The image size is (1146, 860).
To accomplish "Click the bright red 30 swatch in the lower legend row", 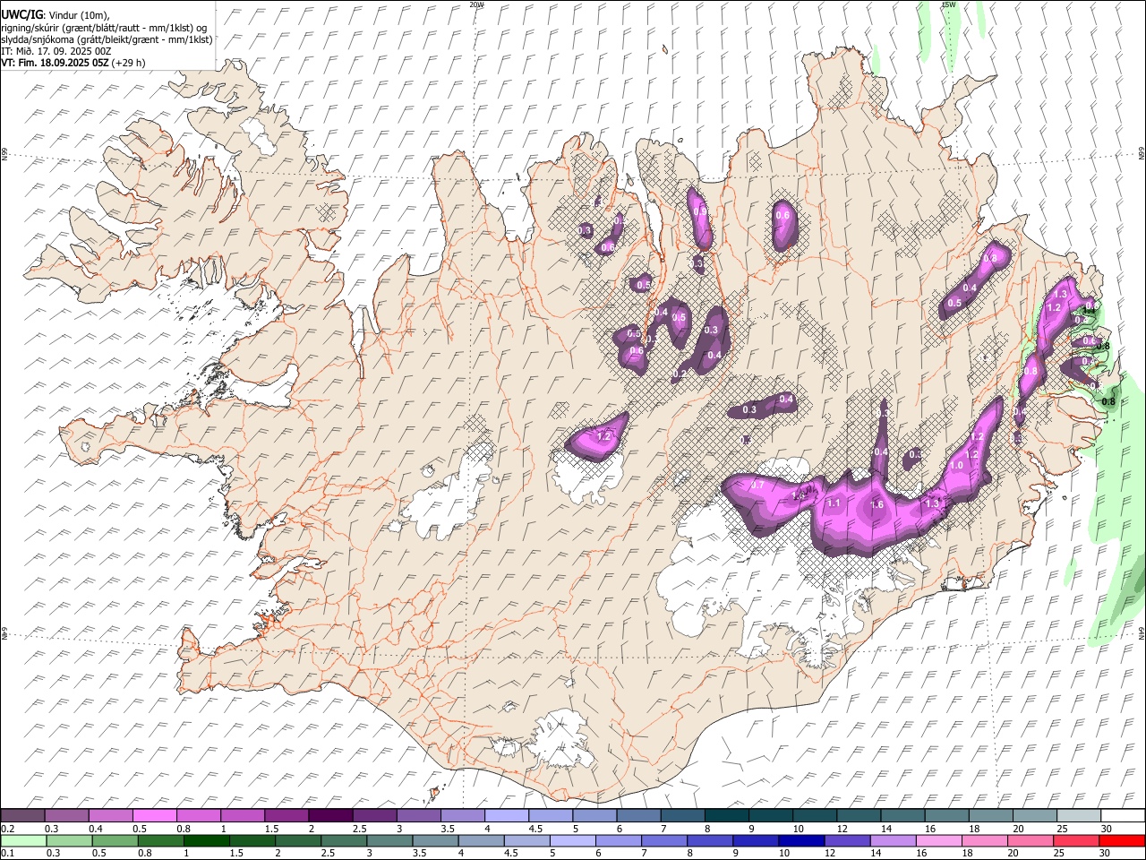I will (x=1122, y=840).
